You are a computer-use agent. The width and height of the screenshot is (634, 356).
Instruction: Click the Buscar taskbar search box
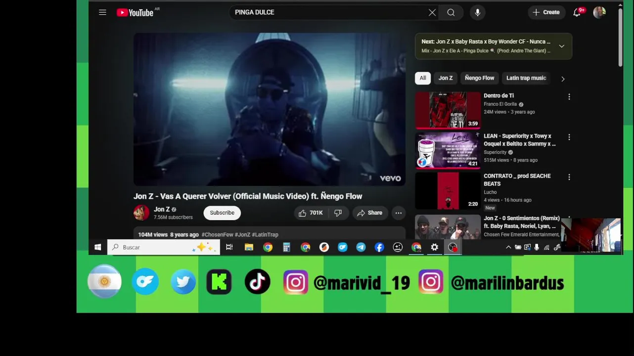click(x=164, y=247)
